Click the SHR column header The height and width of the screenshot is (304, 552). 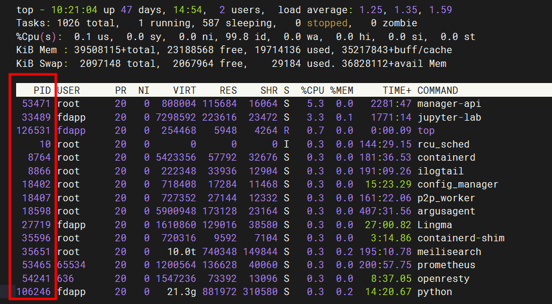click(269, 91)
